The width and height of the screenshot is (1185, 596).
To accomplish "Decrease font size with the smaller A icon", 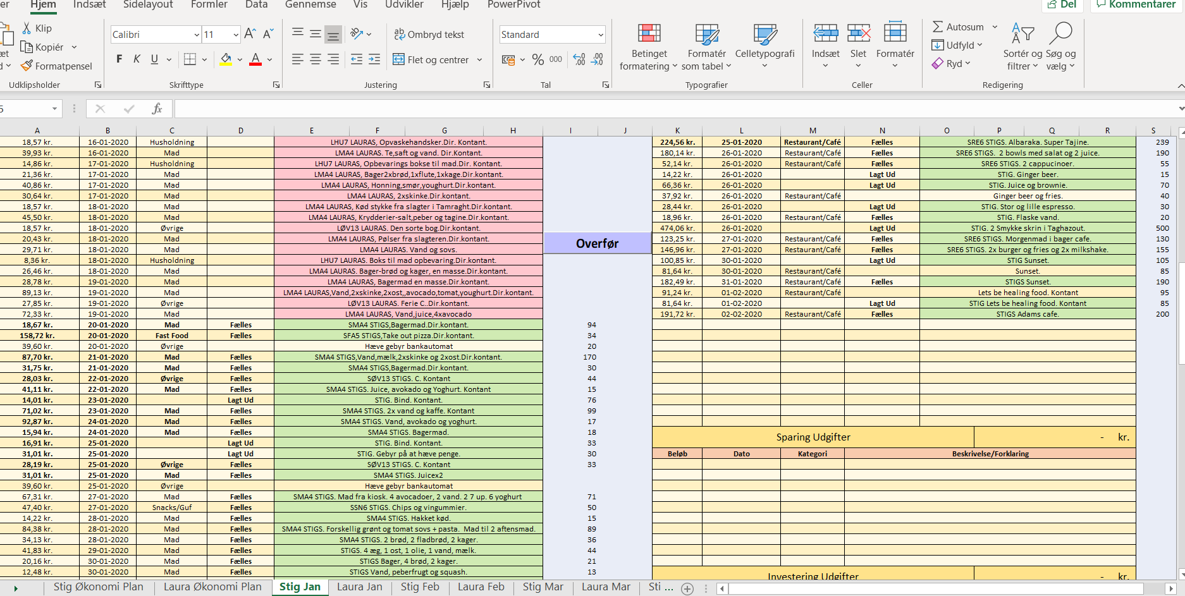I will coord(268,34).
